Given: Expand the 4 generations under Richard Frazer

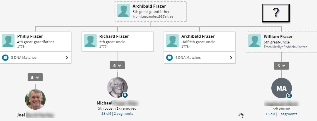Looking at the screenshot, I should [x=117, y=66].
